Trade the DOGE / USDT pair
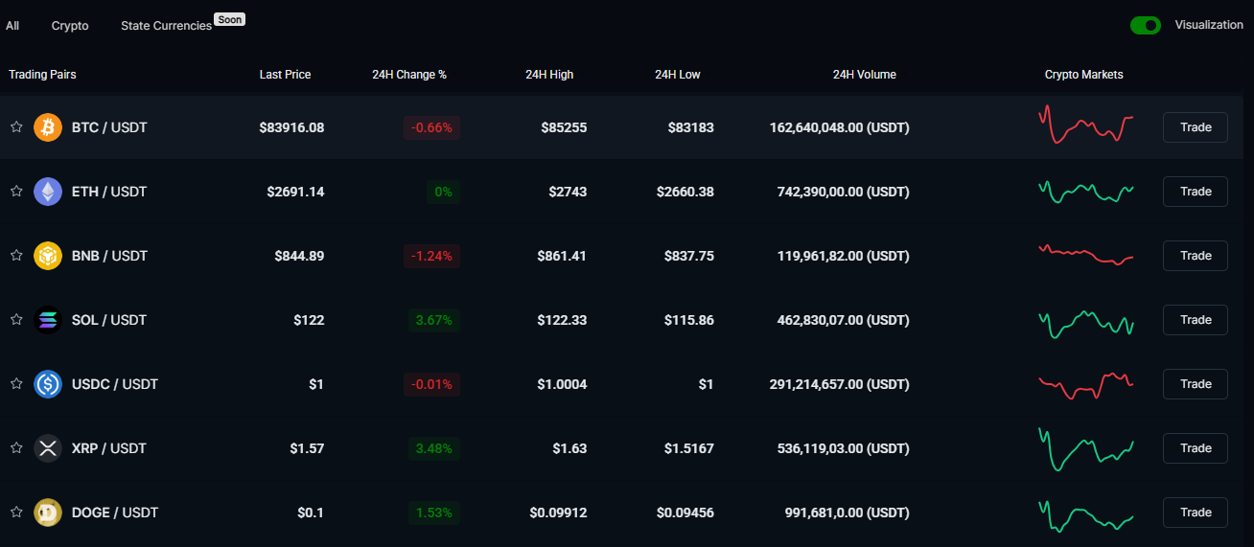The width and height of the screenshot is (1254, 547). 1196,513
